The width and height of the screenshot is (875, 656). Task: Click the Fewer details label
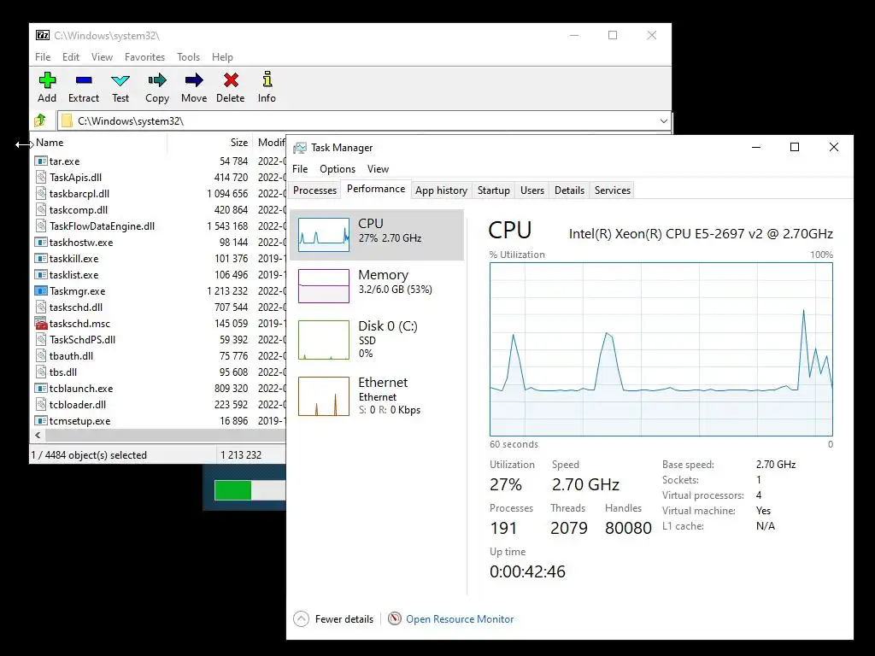pos(344,618)
